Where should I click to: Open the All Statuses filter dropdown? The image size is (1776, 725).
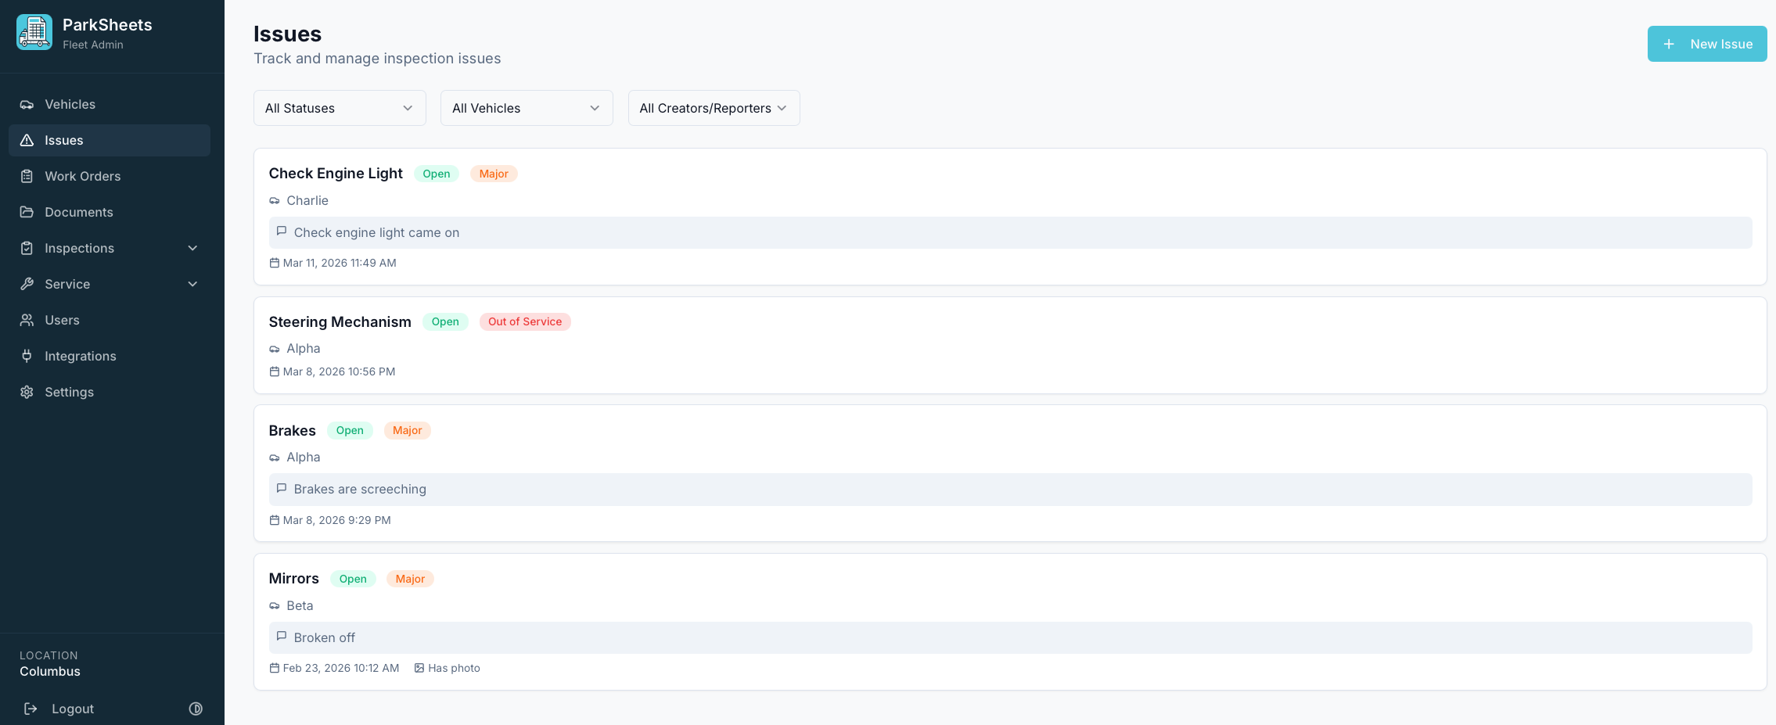(340, 108)
